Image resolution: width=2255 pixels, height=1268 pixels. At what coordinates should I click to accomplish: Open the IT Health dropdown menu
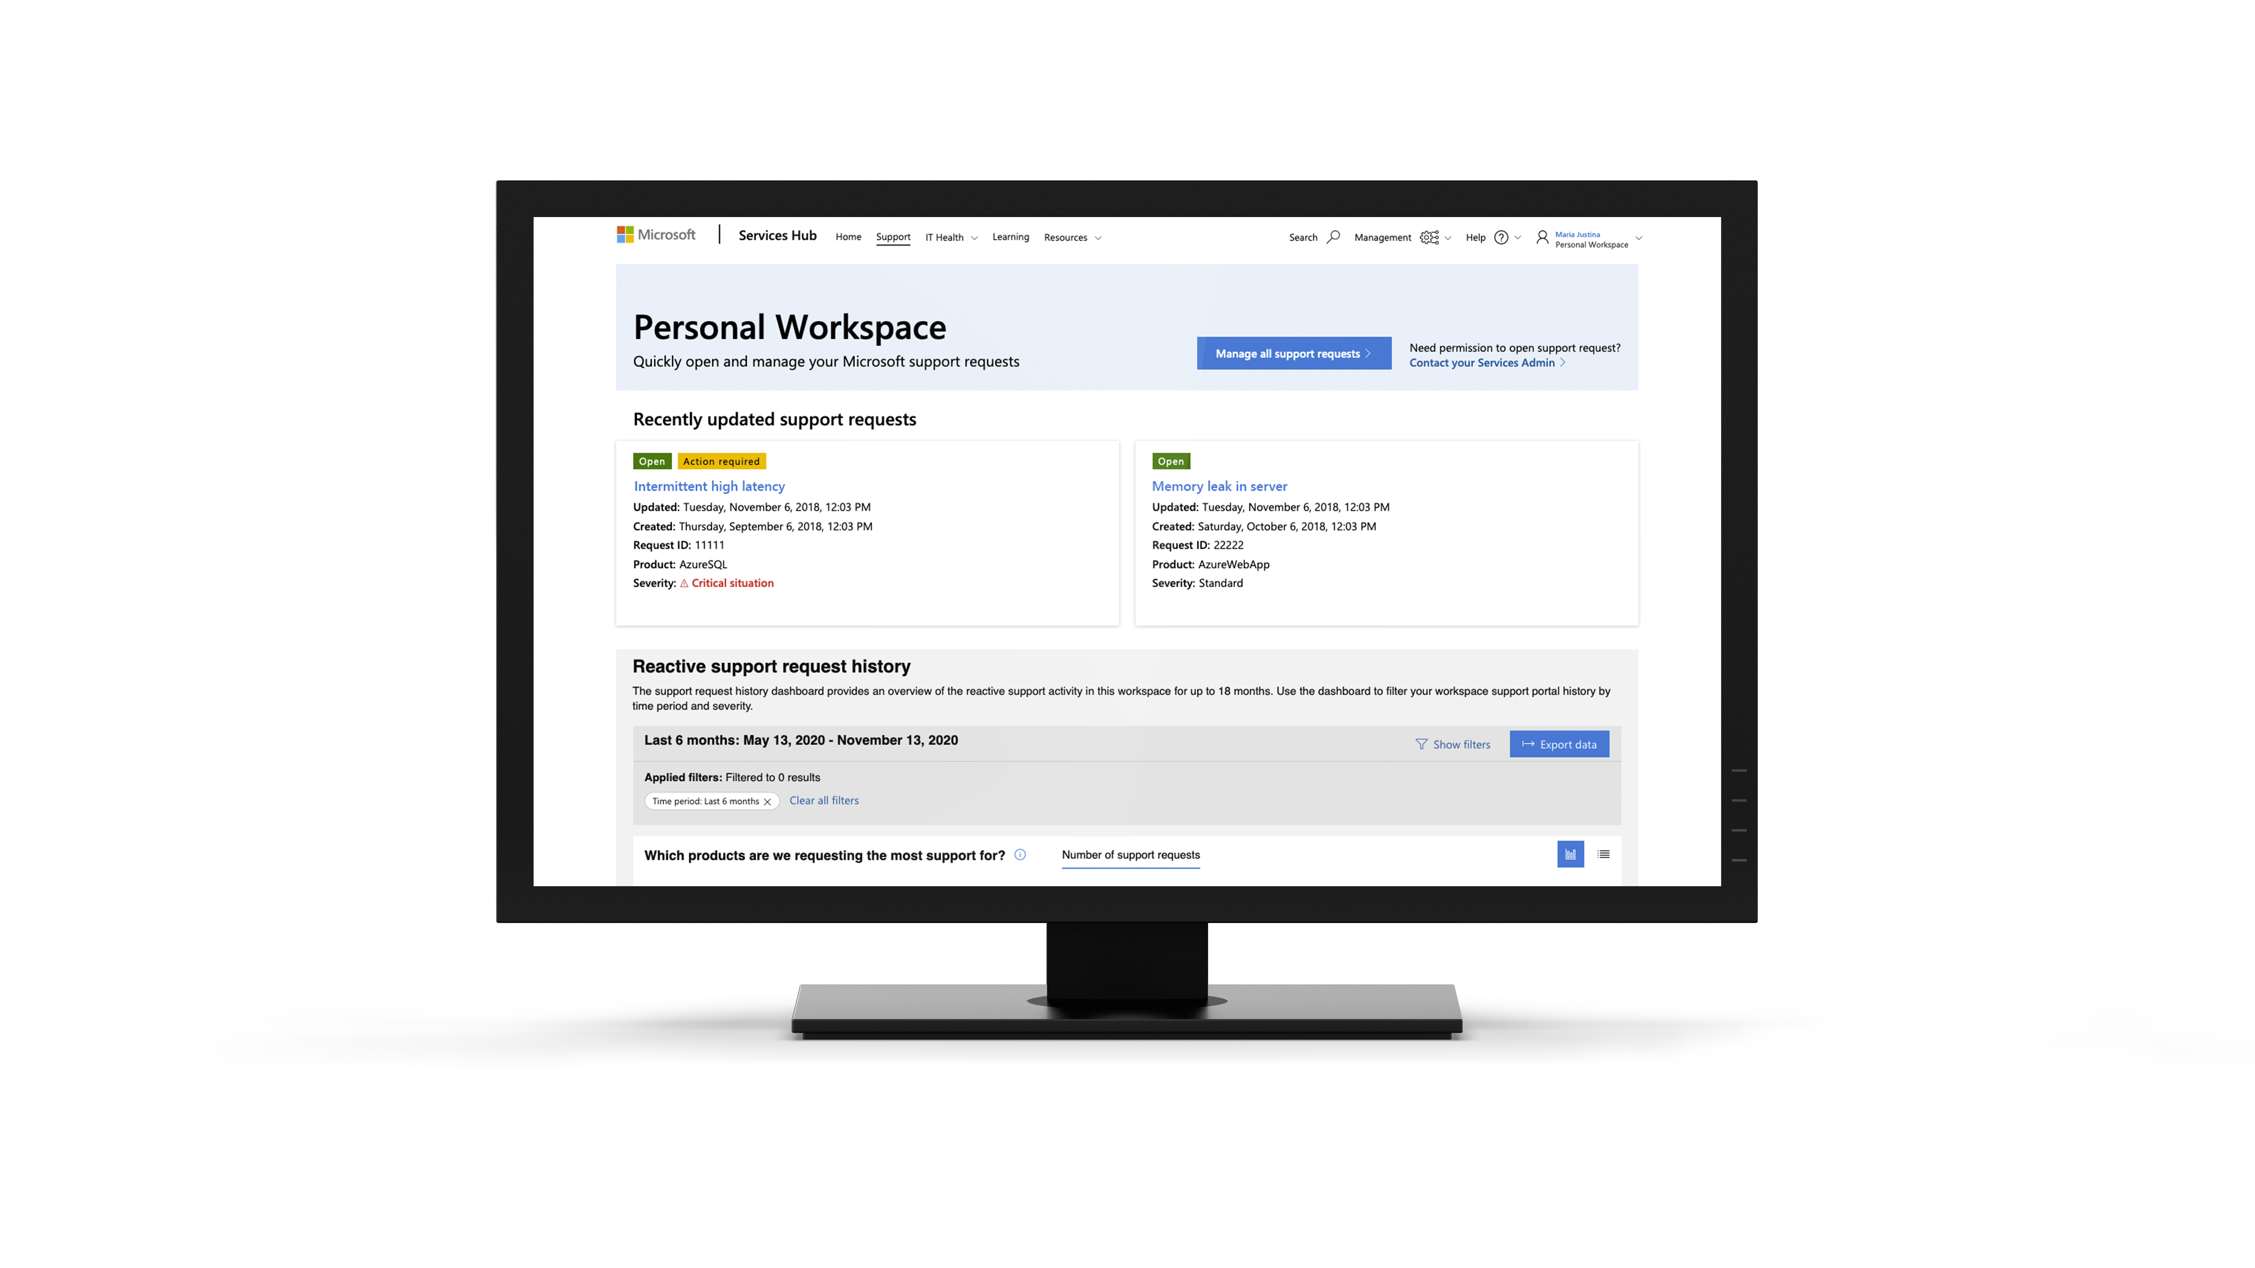click(951, 237)
